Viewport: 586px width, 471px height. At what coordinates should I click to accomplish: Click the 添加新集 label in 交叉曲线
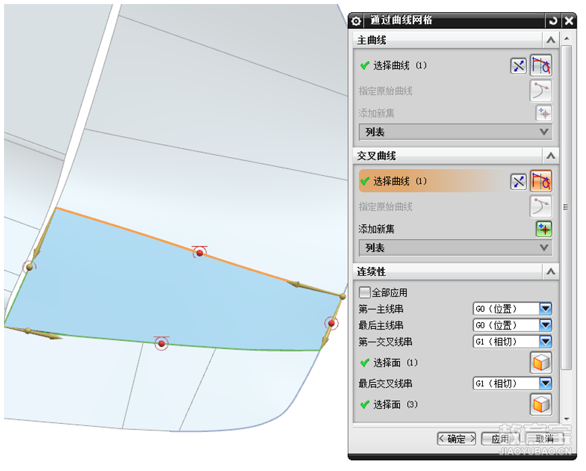click(x=376, y=229)
